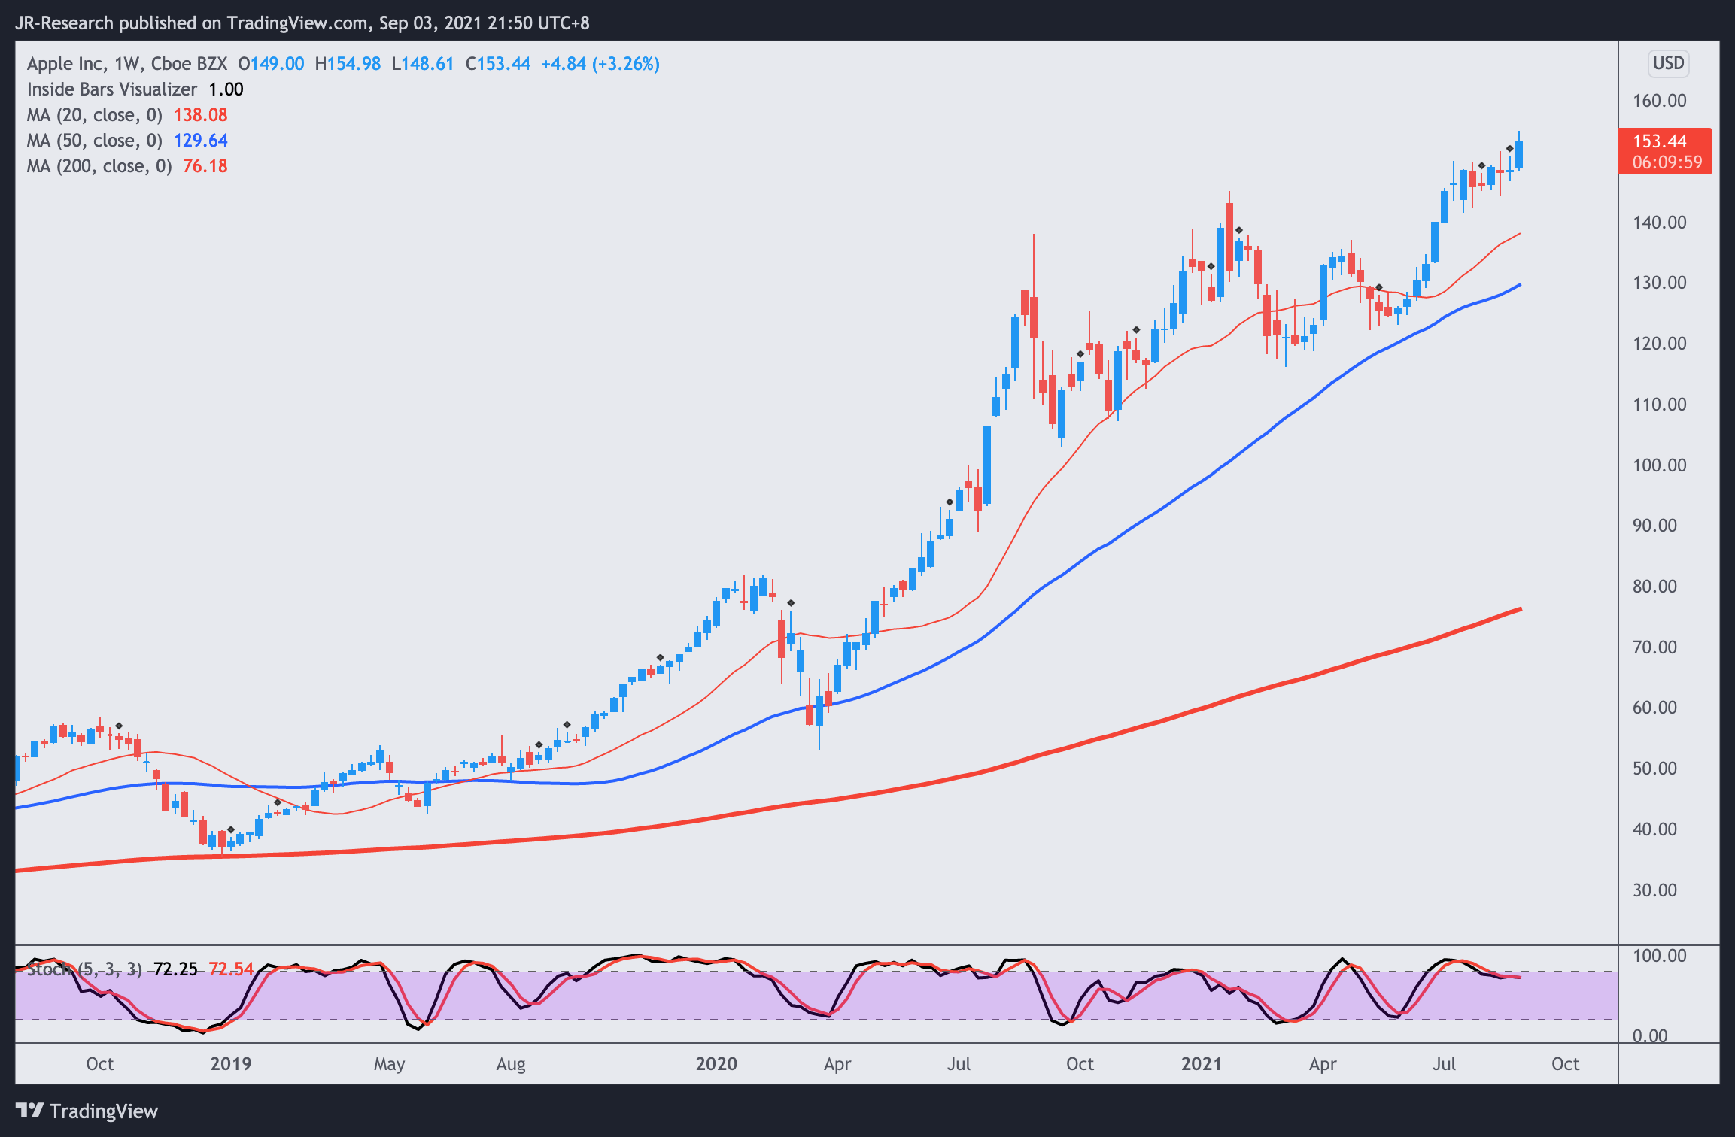Click the close price C153.44
This screenshot has width=1735, height=1137.
[497, 64]
